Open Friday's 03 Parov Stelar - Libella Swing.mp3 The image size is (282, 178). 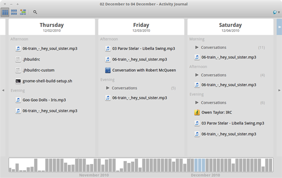tap(144, 49)
